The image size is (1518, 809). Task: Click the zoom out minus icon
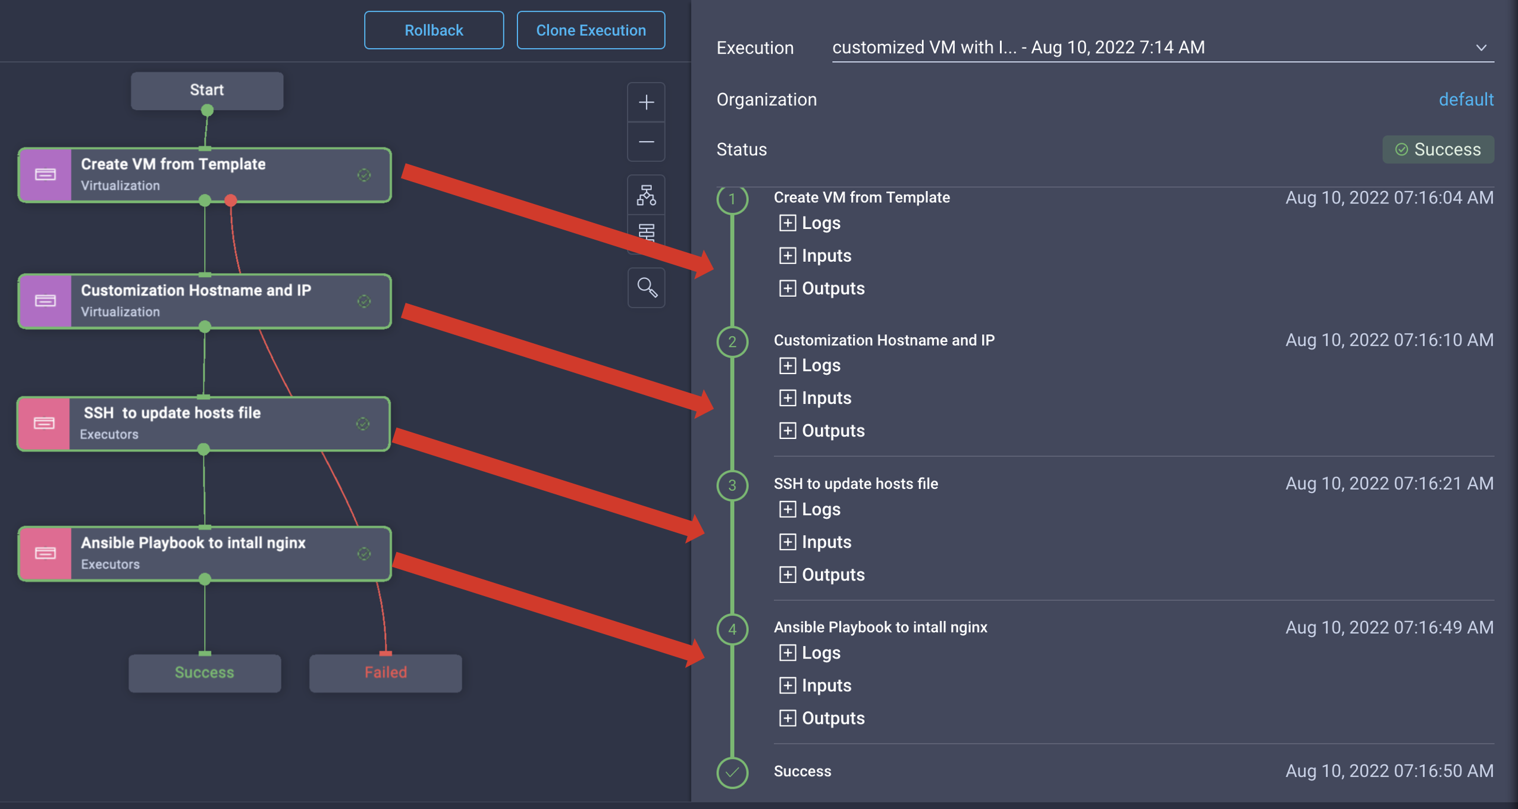coord(646,142)
